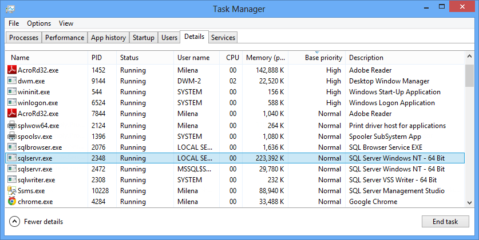Viewport: 479px width, 240px height.
Task: Open the Startup tab
Action: (x=143, y=38)
